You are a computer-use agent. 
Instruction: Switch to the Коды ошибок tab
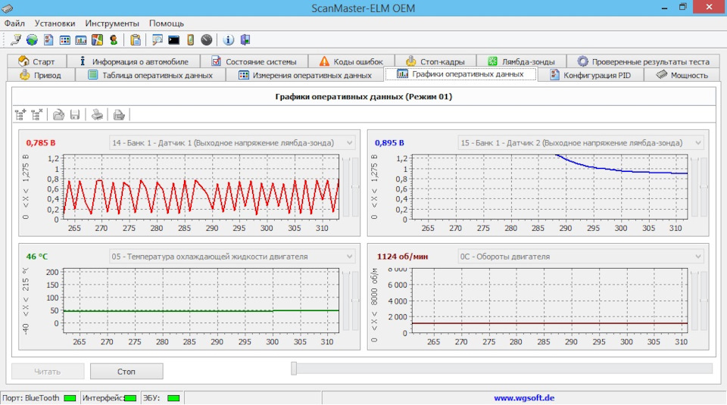pyautogui.click(x=351, y=61)
